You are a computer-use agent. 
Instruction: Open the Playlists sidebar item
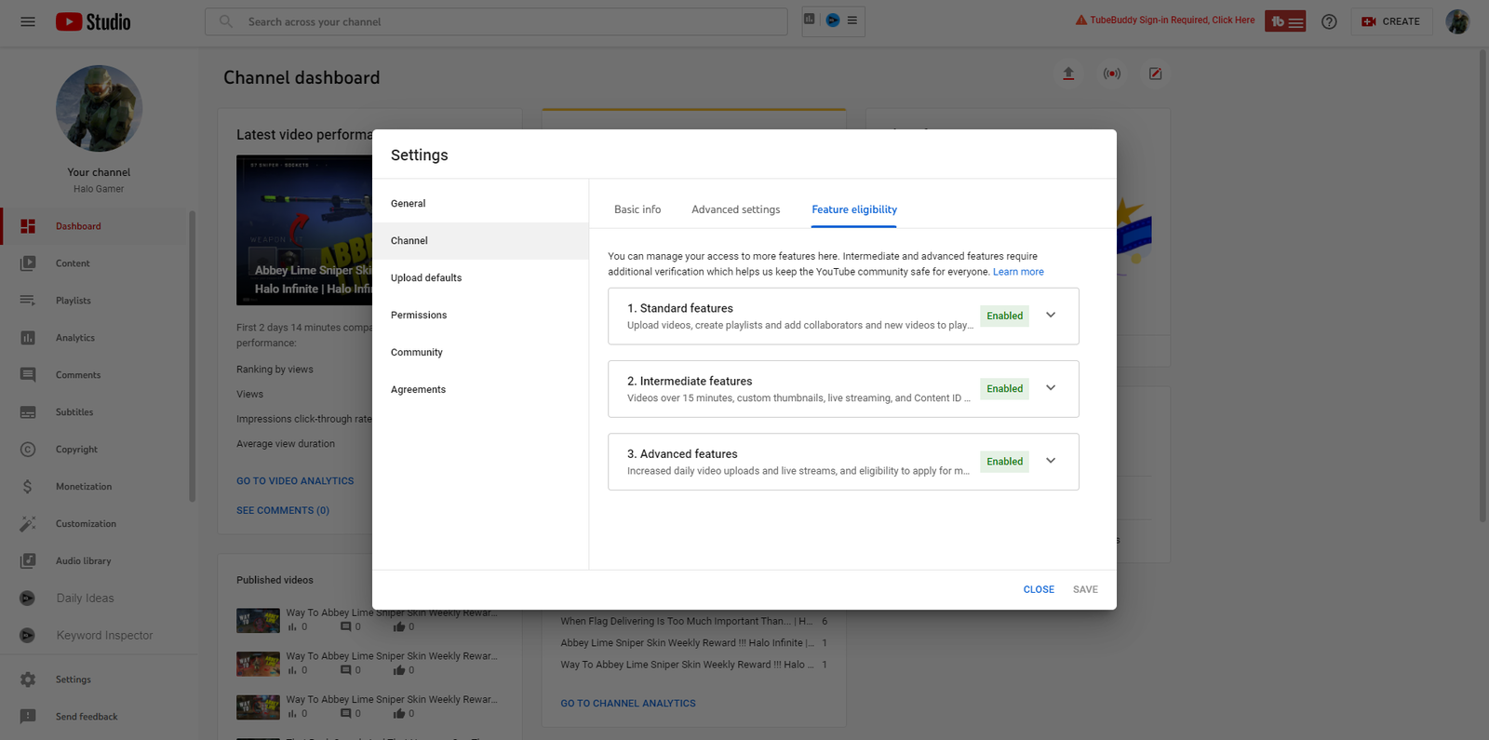(93, 301)
